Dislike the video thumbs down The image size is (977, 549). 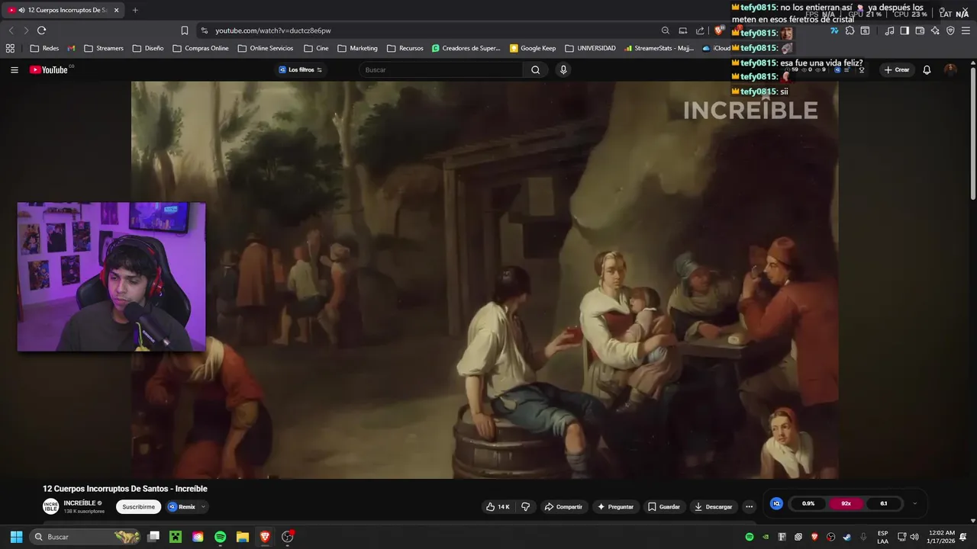525,506
